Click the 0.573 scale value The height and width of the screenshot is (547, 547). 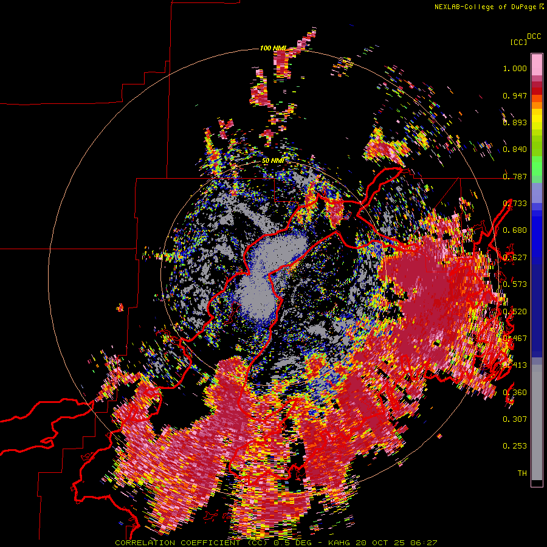[515, 284]
